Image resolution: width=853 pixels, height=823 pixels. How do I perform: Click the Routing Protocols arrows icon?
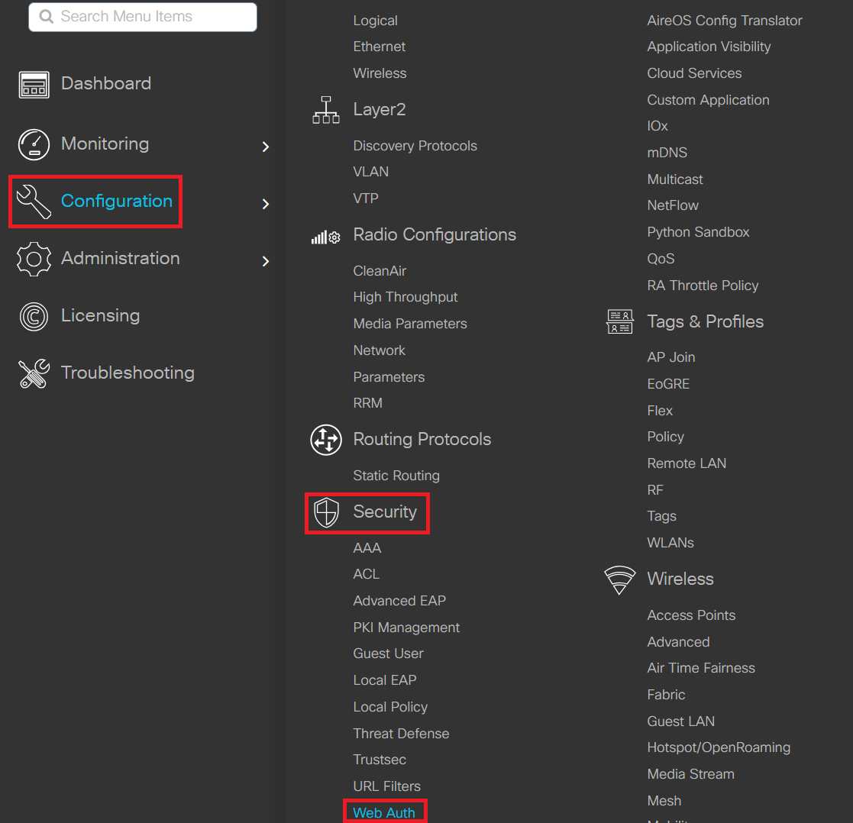coord(326,440)
